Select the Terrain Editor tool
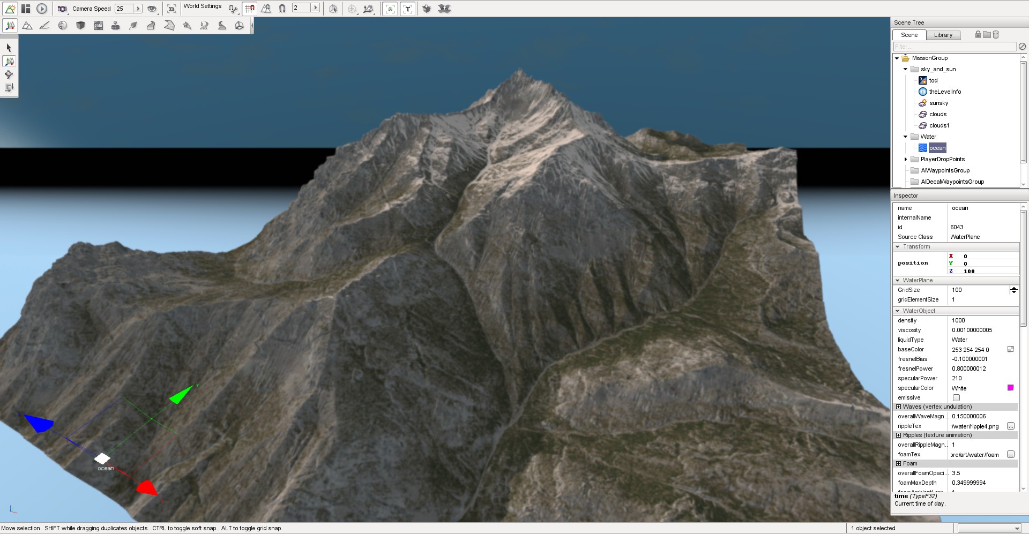Viewport: 1029px width, 534px height. 27,25
